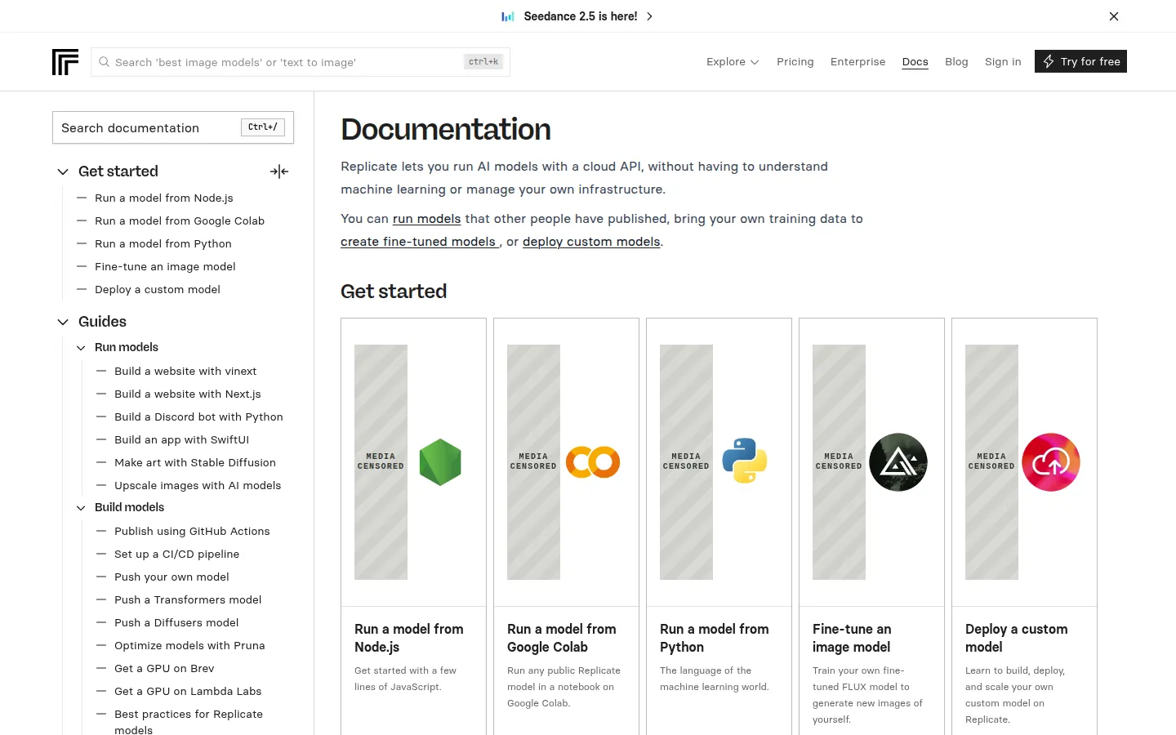Image resolution: width=1176 pixels, height=735 pixels.
Task: Click the Replicate logo in header
Action: coord(65,62)
